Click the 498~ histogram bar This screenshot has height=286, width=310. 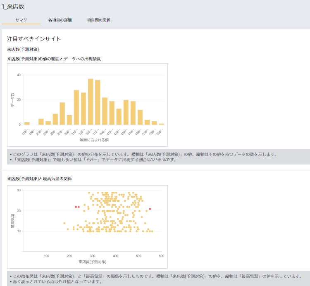140,117
